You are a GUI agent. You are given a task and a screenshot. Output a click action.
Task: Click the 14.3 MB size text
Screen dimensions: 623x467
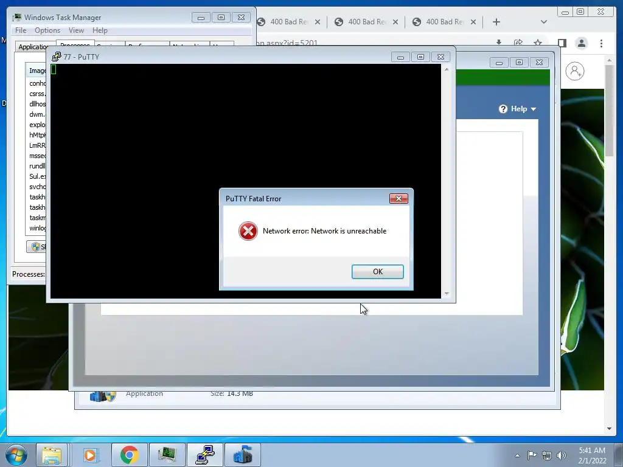[x=240, y=393]
